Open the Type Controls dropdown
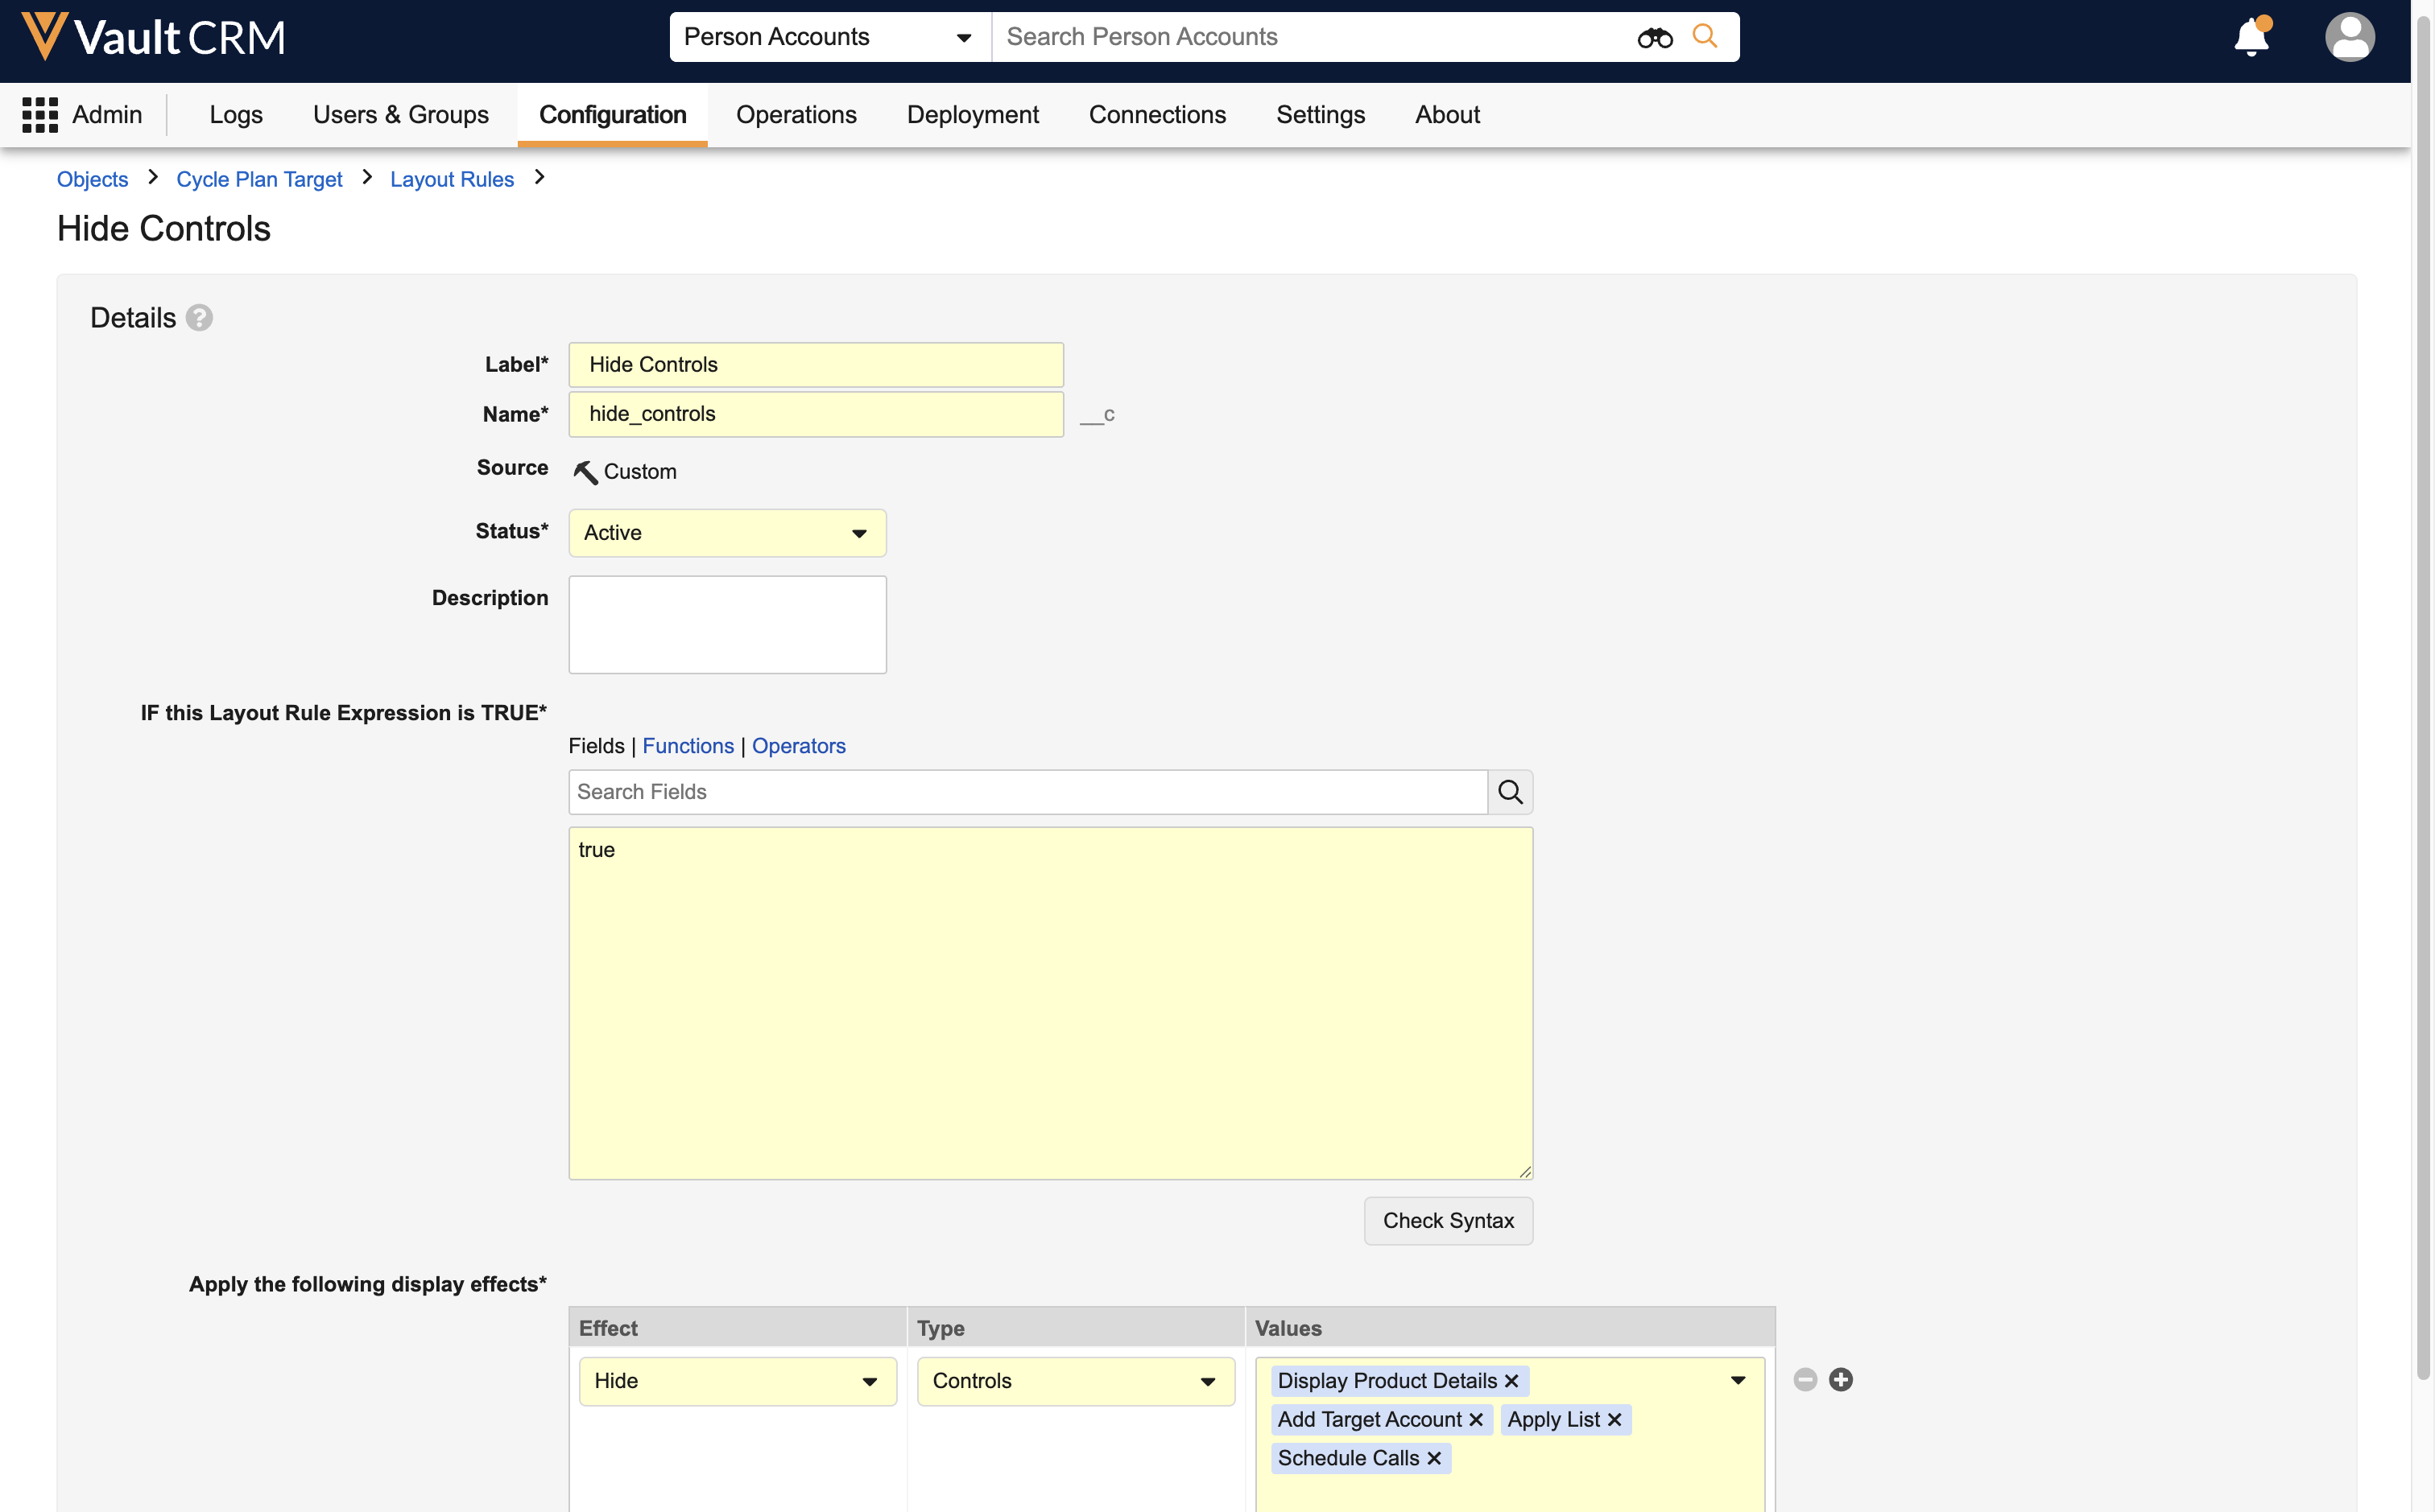Viewport: 2435px width, 1512px height. [x=1076, y=1381]
